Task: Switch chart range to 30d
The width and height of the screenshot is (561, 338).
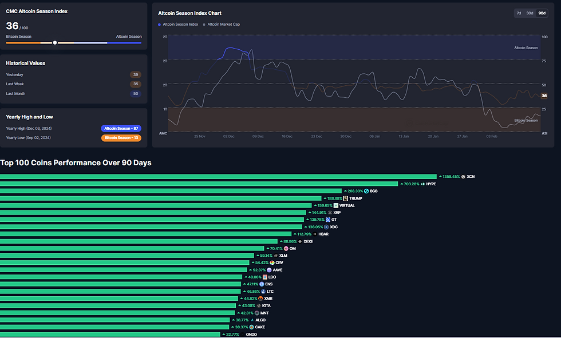Action: tap(530, 13)
